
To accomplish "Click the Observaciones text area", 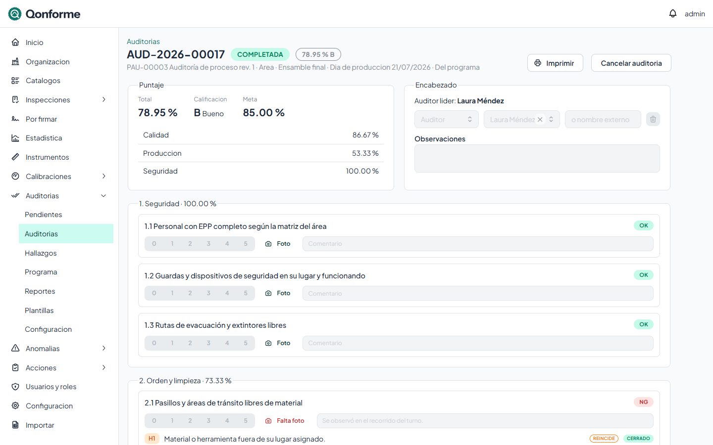I will 537,158.
